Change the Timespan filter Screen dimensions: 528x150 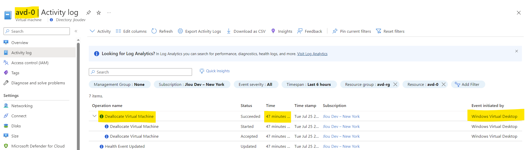(309, 84)
